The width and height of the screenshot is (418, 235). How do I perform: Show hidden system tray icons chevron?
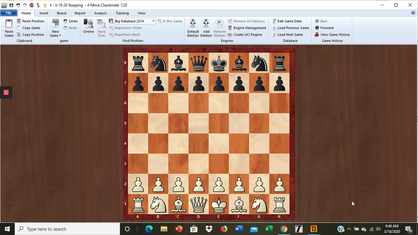pyautogui.click(x=349, y=229)
